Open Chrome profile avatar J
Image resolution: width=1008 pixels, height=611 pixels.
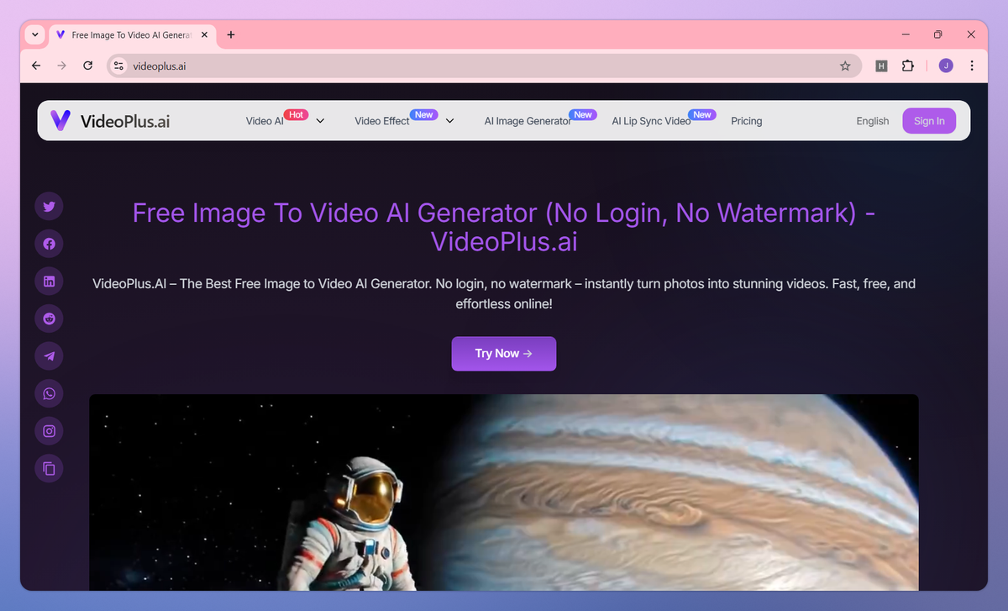click(x=946, y=66)
